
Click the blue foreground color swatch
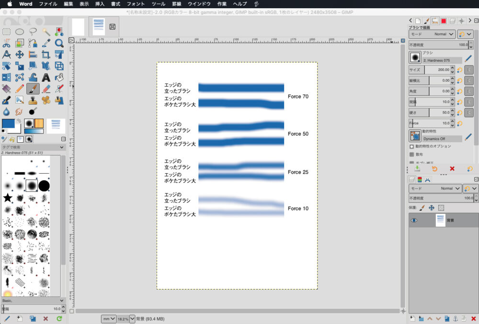click(x=8, y=123)
